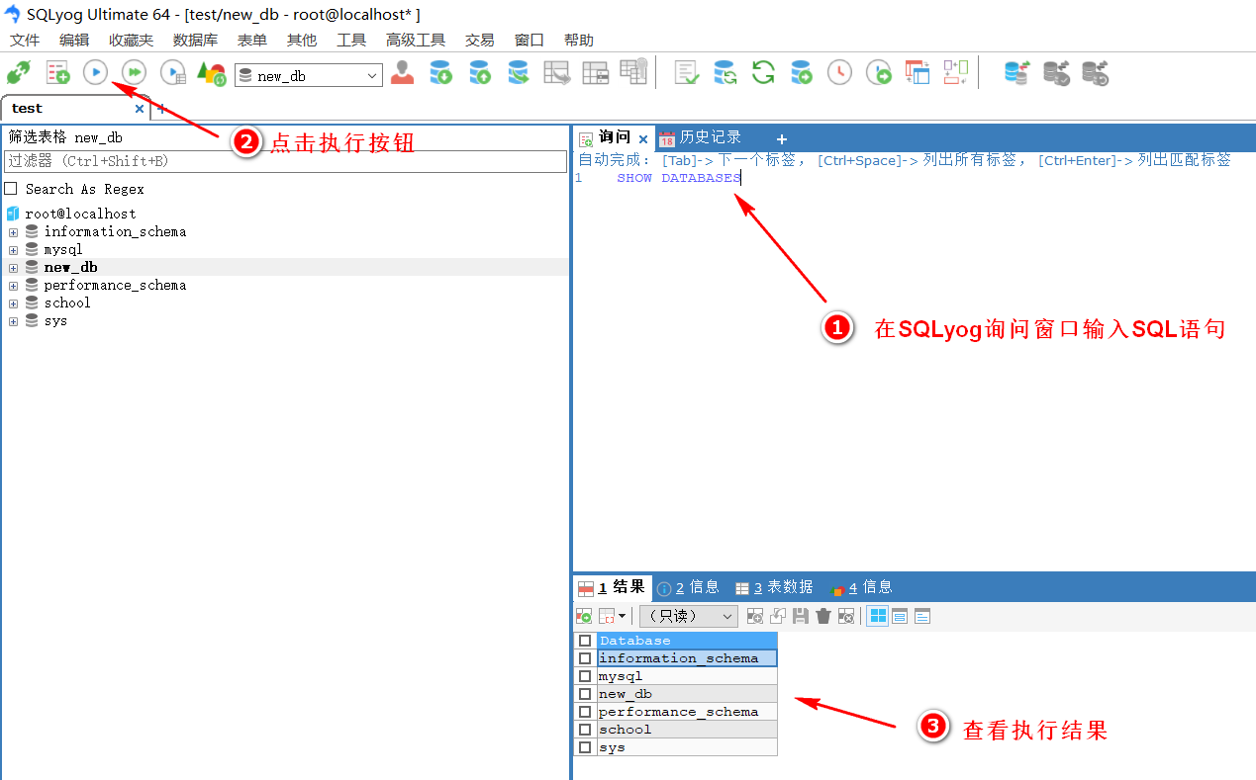The height and width of the screenshot is (780, 1256).
Task: Open the 高级工具 menu
Action: tap(416, 40)
